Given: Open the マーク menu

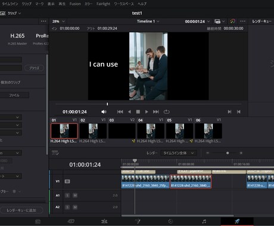Looking at the screenshot, I should (39, 4).
